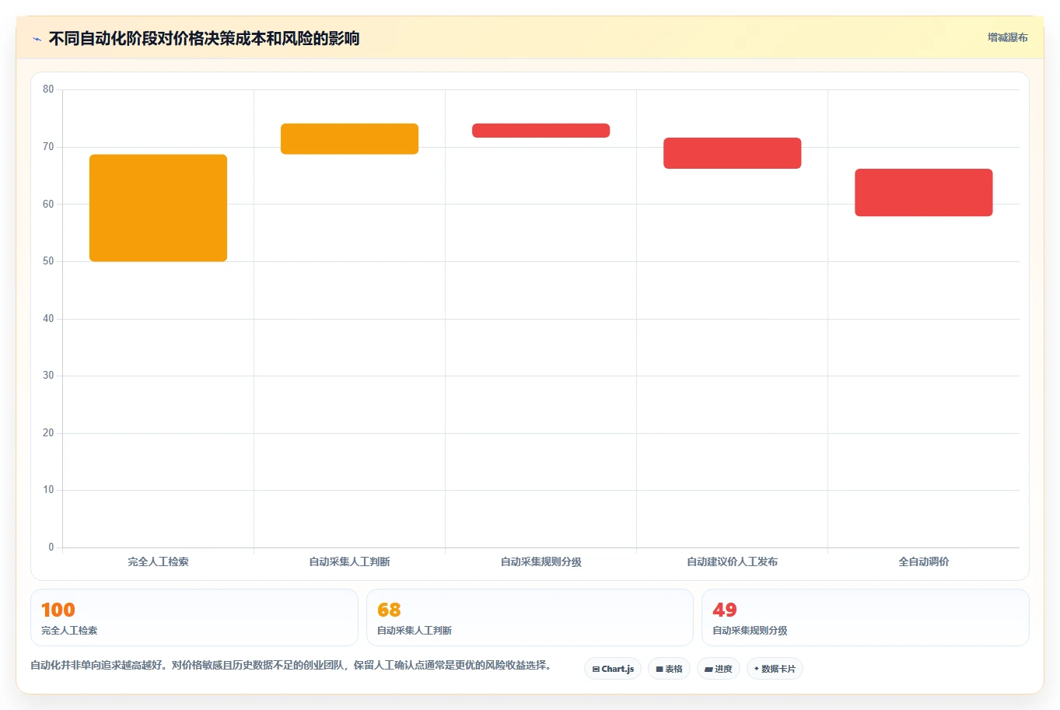Screen dimensions: 1060x710
Task: Click the Chart.js tag chip
Action: coord(613,669)
